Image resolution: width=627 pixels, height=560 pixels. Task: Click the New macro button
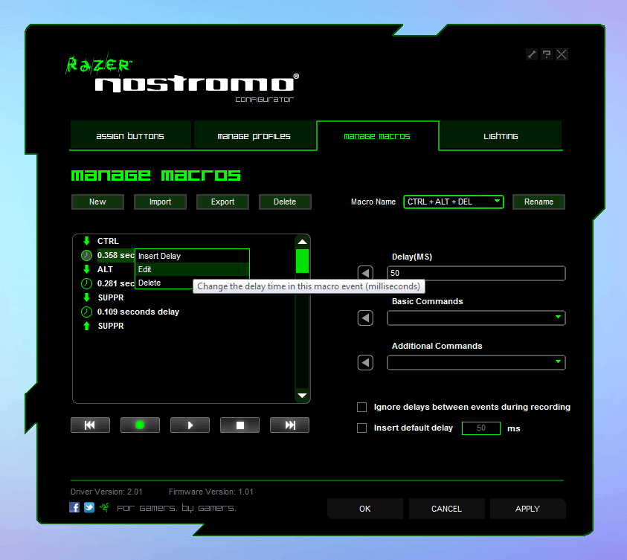(x=97, y=202)
